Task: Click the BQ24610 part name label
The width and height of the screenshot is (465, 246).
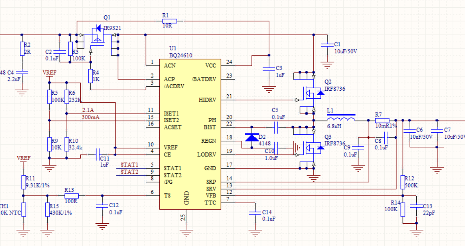Action: coord(180,55)
